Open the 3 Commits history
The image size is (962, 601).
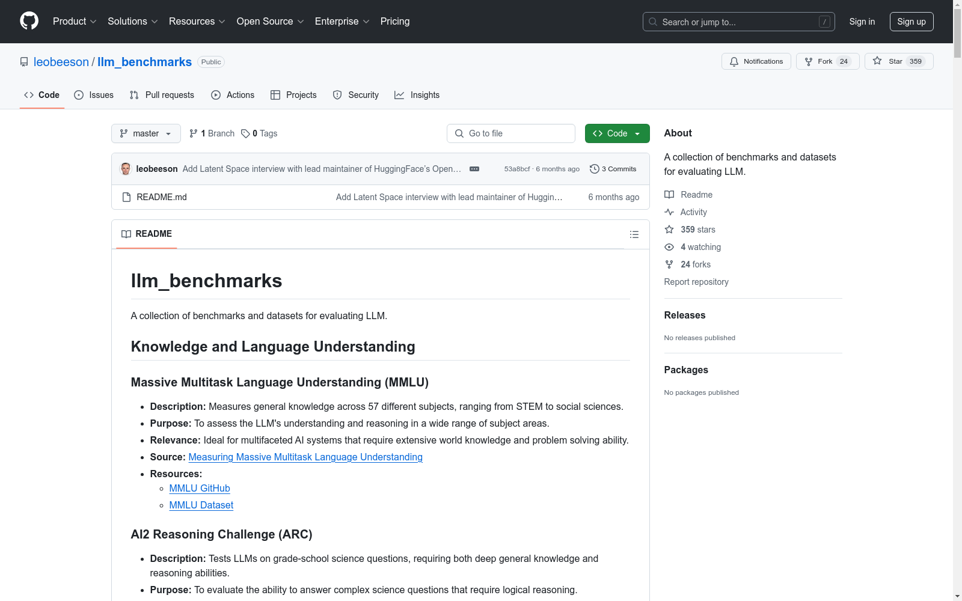click(x=613, y=169)
